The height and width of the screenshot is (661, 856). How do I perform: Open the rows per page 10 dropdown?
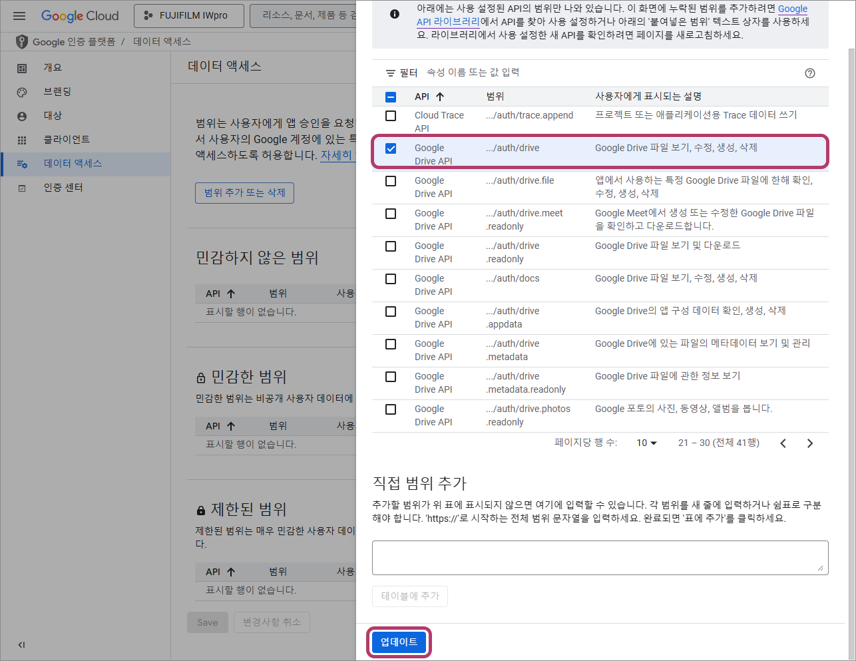pyautogui.click(x=646, y=443)
